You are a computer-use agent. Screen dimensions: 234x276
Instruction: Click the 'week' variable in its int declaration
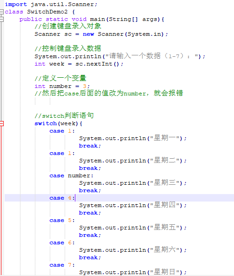point(57,64)
